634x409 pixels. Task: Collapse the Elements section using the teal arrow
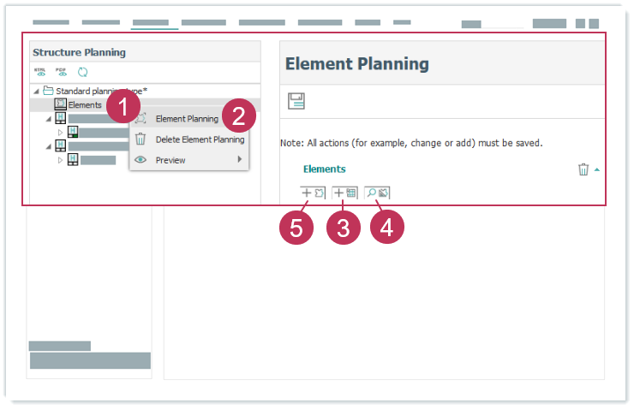596,169
